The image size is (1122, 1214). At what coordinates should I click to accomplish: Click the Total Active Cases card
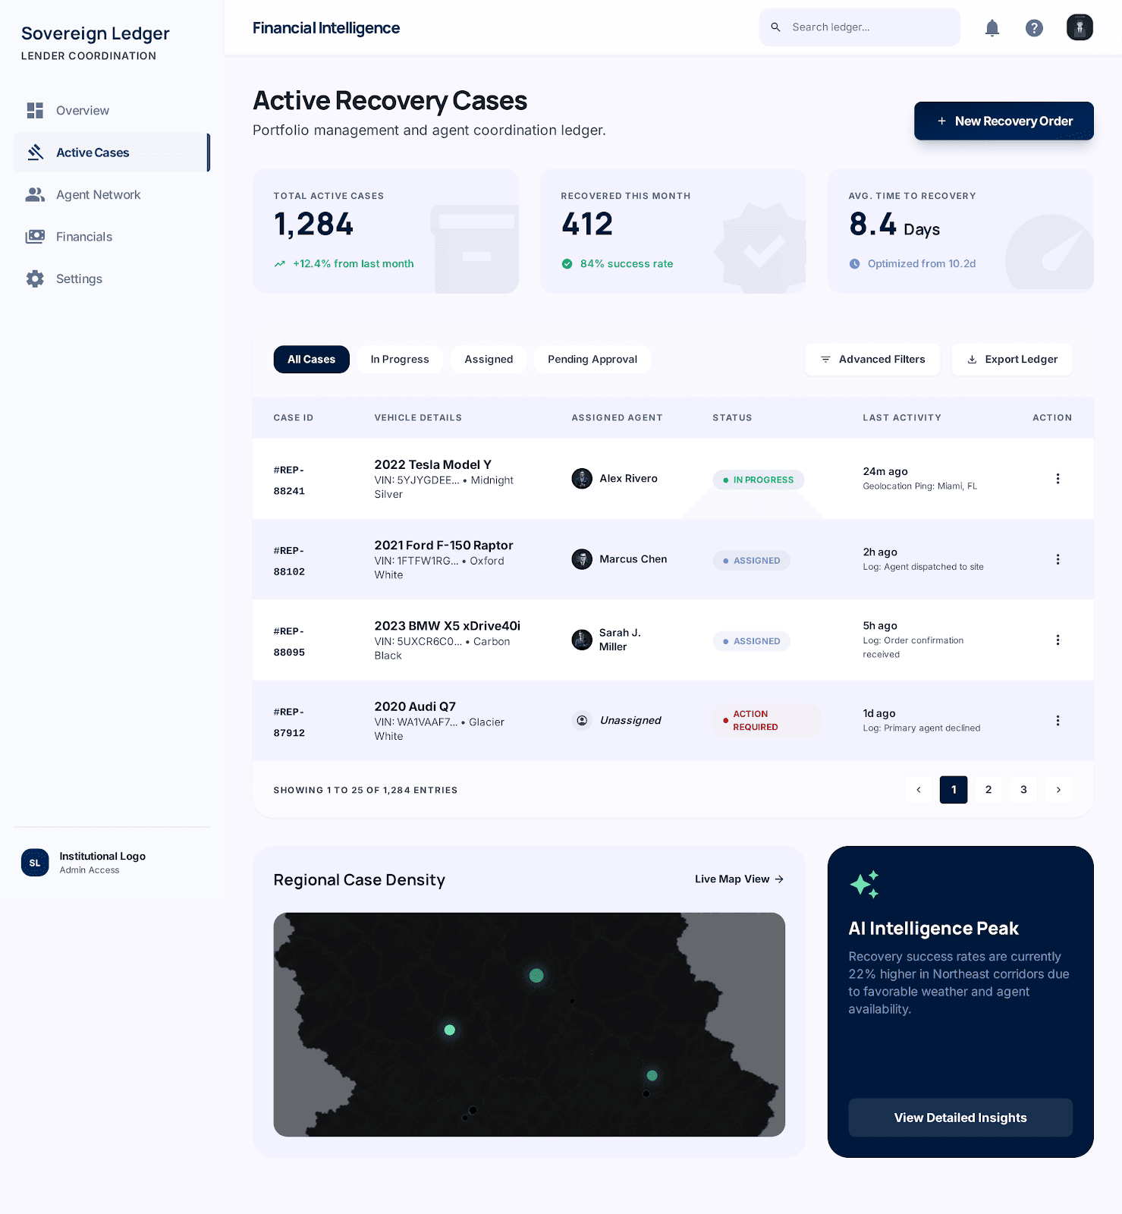(x=385, y=231)
